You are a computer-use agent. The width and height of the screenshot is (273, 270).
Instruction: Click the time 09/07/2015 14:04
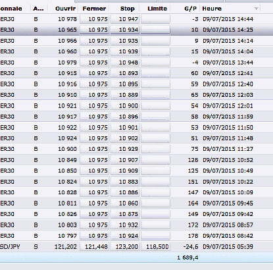[228, 51]
